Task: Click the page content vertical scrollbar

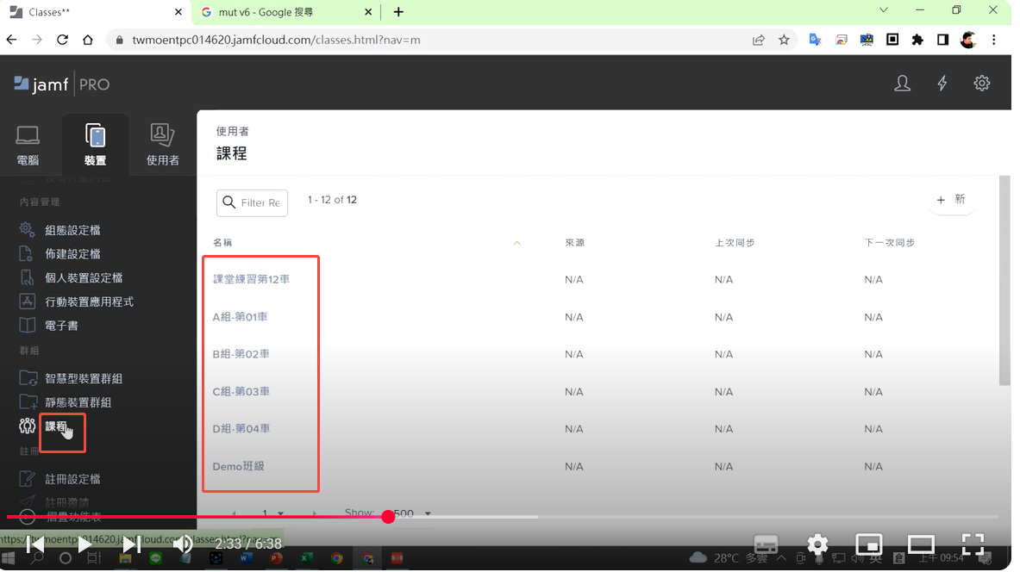Action: (x=1004, y=280)
